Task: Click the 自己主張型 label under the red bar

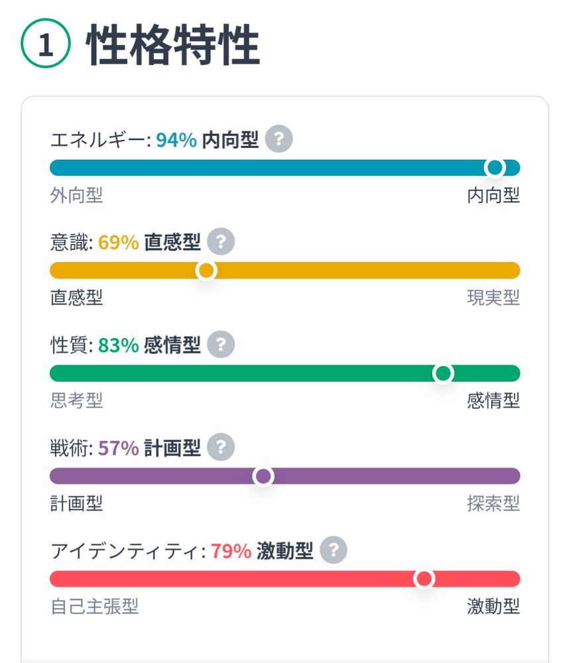Action: 94,606
